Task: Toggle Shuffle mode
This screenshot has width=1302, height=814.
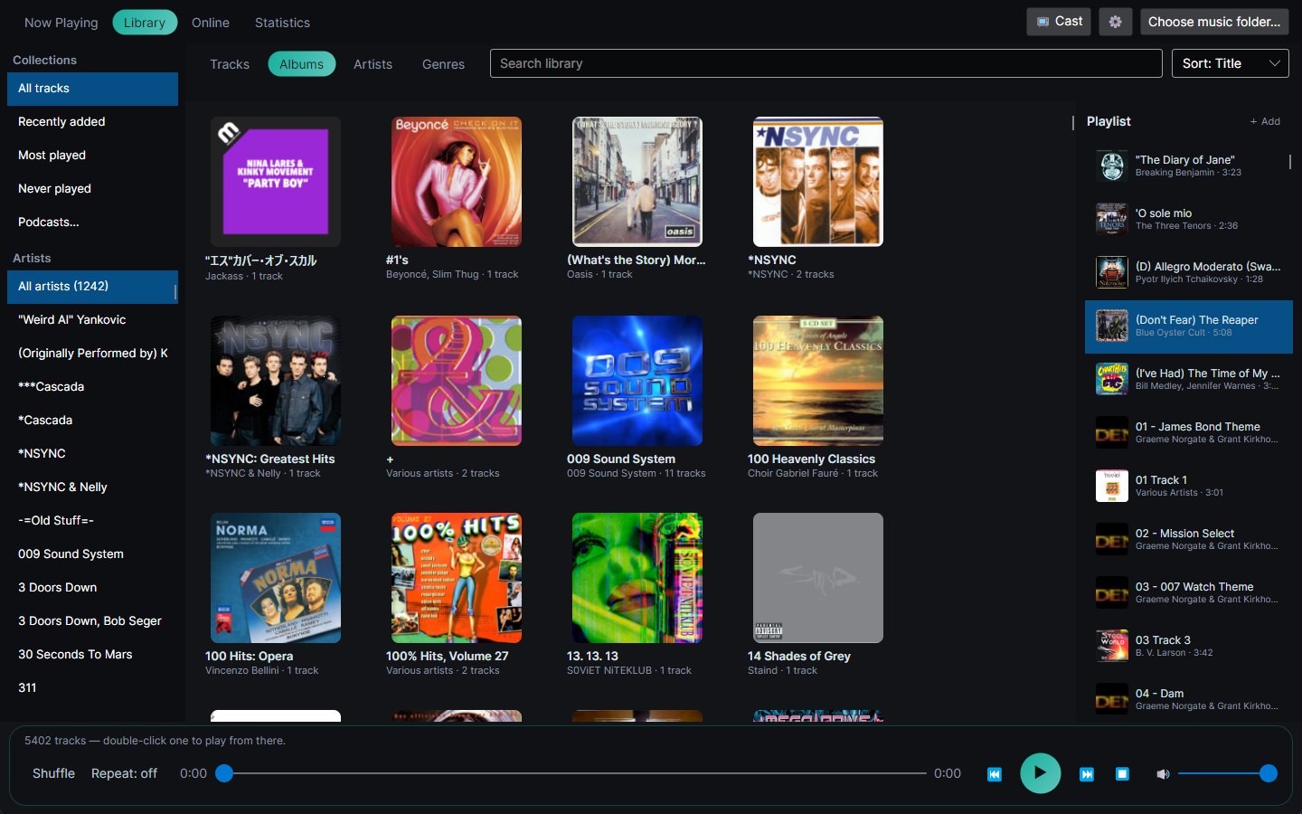Action: click(53, 773)
